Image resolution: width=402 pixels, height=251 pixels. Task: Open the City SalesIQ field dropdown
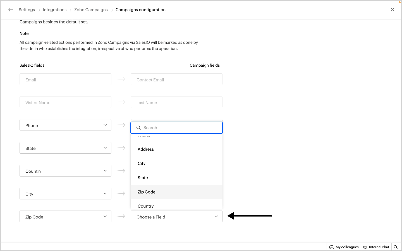point(65,194)
